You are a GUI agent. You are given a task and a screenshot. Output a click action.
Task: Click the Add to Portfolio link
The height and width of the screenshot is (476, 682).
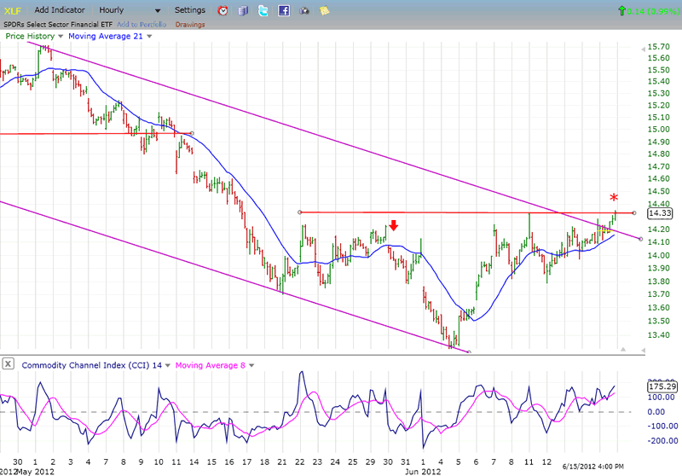coord(141,24)
